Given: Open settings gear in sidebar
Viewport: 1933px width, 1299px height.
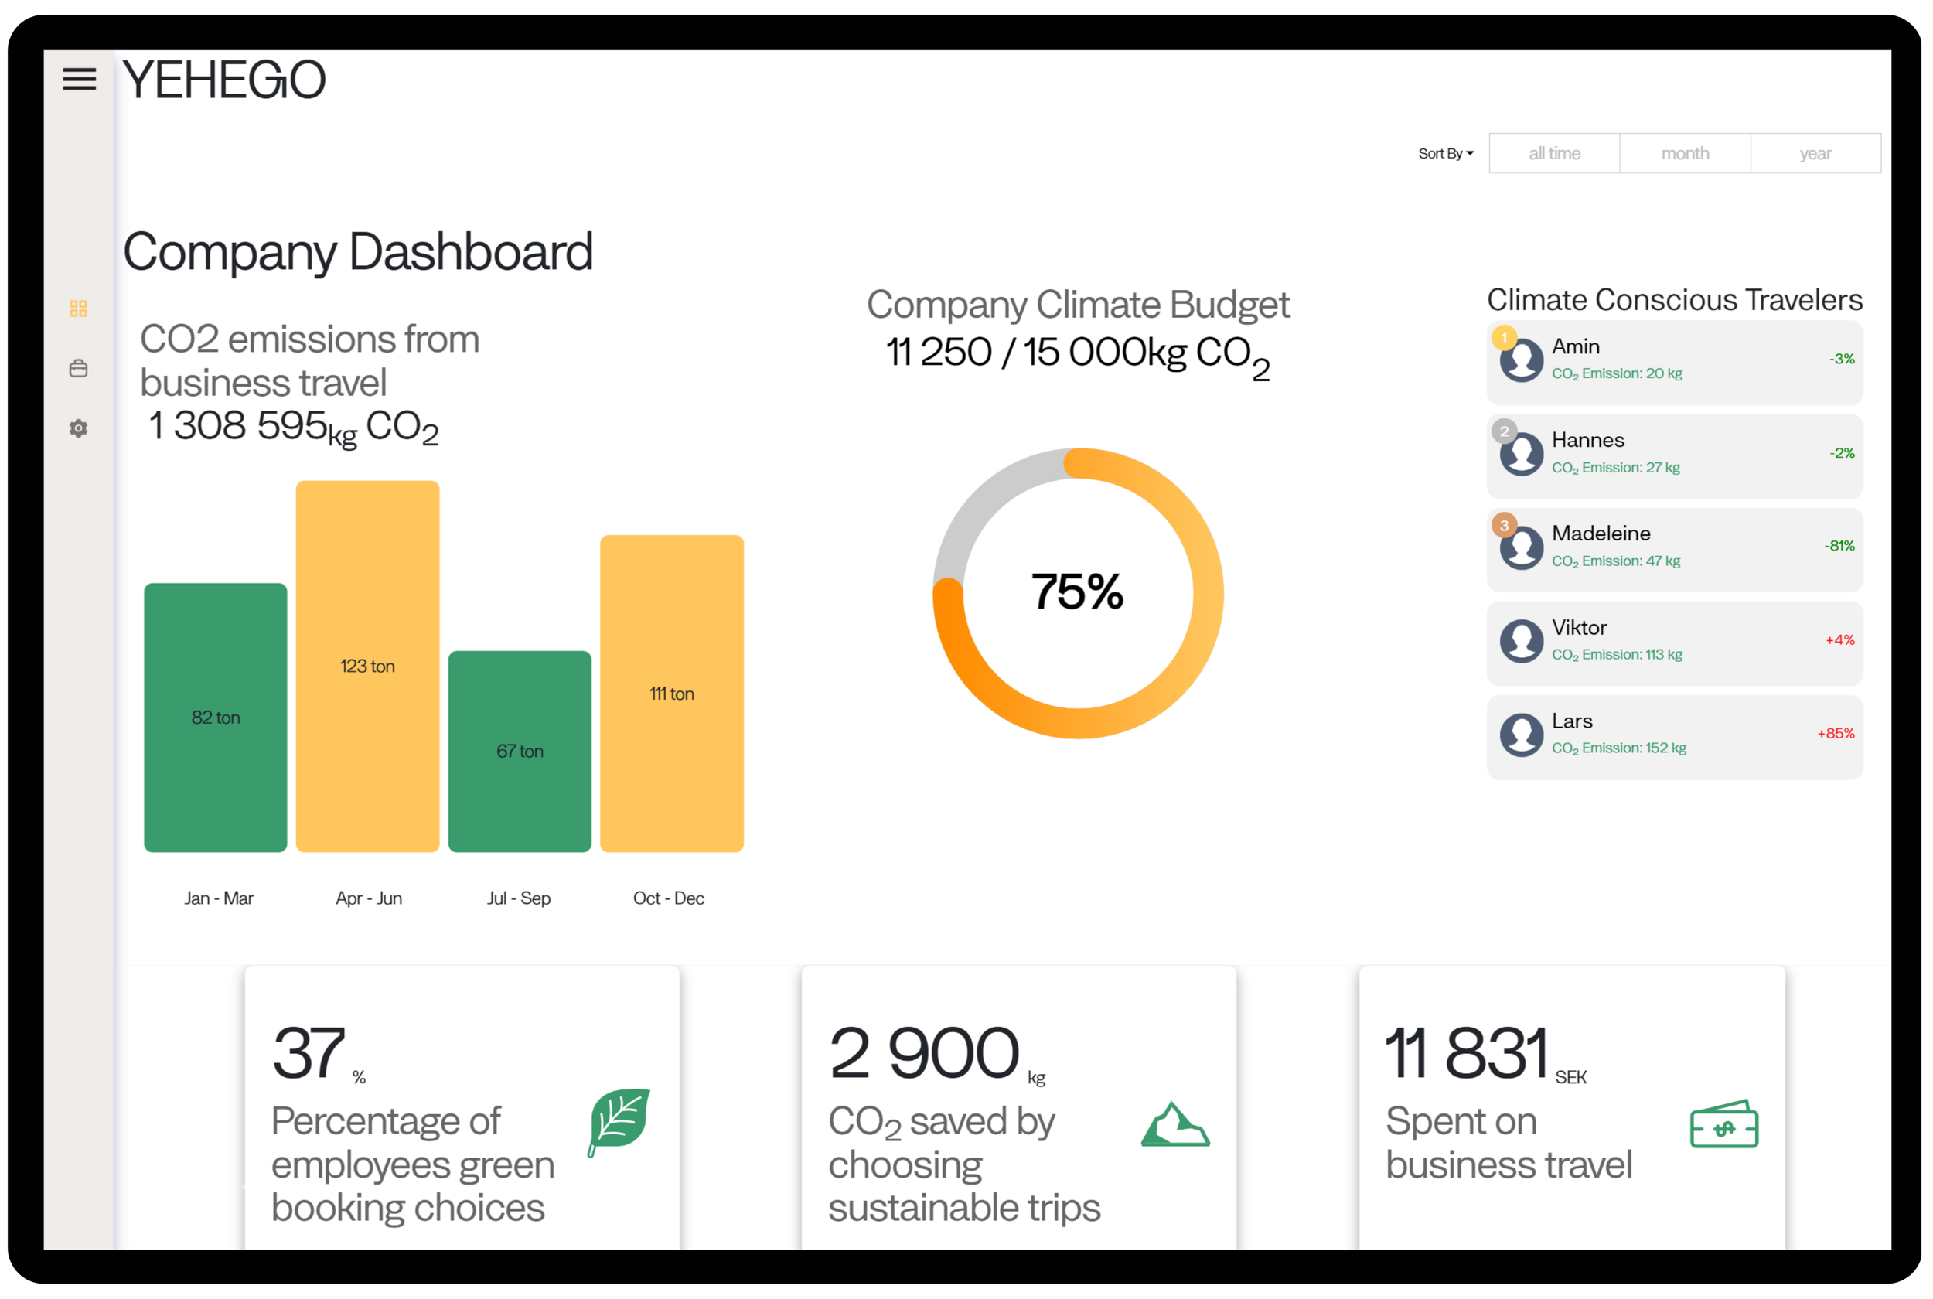Looking at the screenshot, I should (79, 428).
